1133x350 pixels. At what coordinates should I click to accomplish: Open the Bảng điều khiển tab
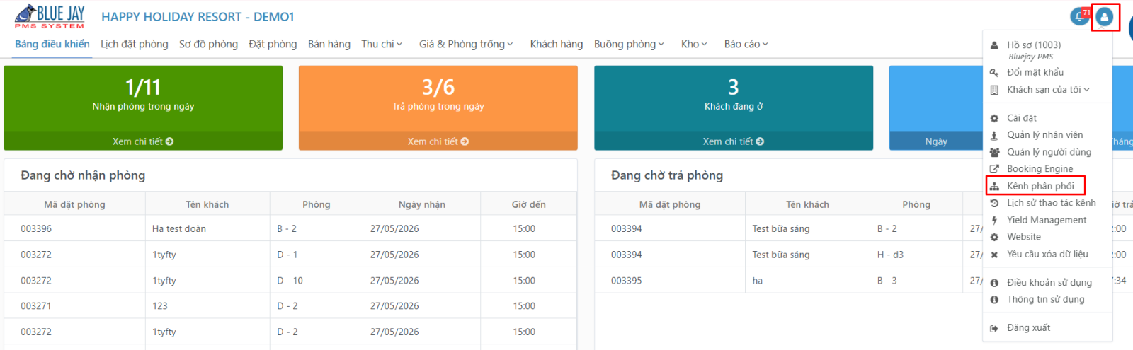coord(52,44)
